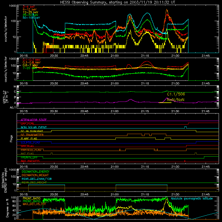This screenshot has width=222, height=222.
Task: Click the 0.8-7 MeV legend entry
Action: pos(30,65)
